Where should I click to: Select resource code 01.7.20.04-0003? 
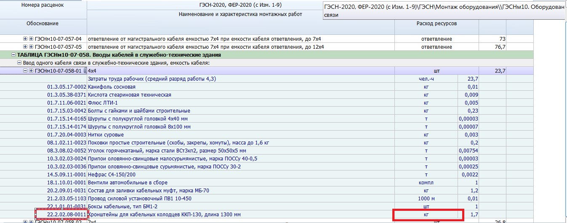tap(67, 135)
